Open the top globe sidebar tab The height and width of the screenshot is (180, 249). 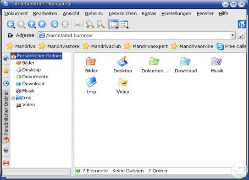[x=6, y=58]
